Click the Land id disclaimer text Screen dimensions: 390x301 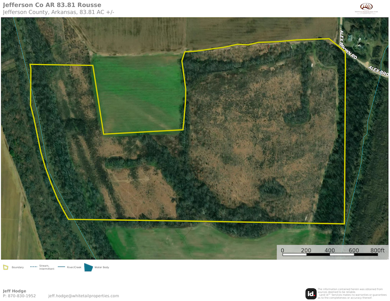[350, 293]
